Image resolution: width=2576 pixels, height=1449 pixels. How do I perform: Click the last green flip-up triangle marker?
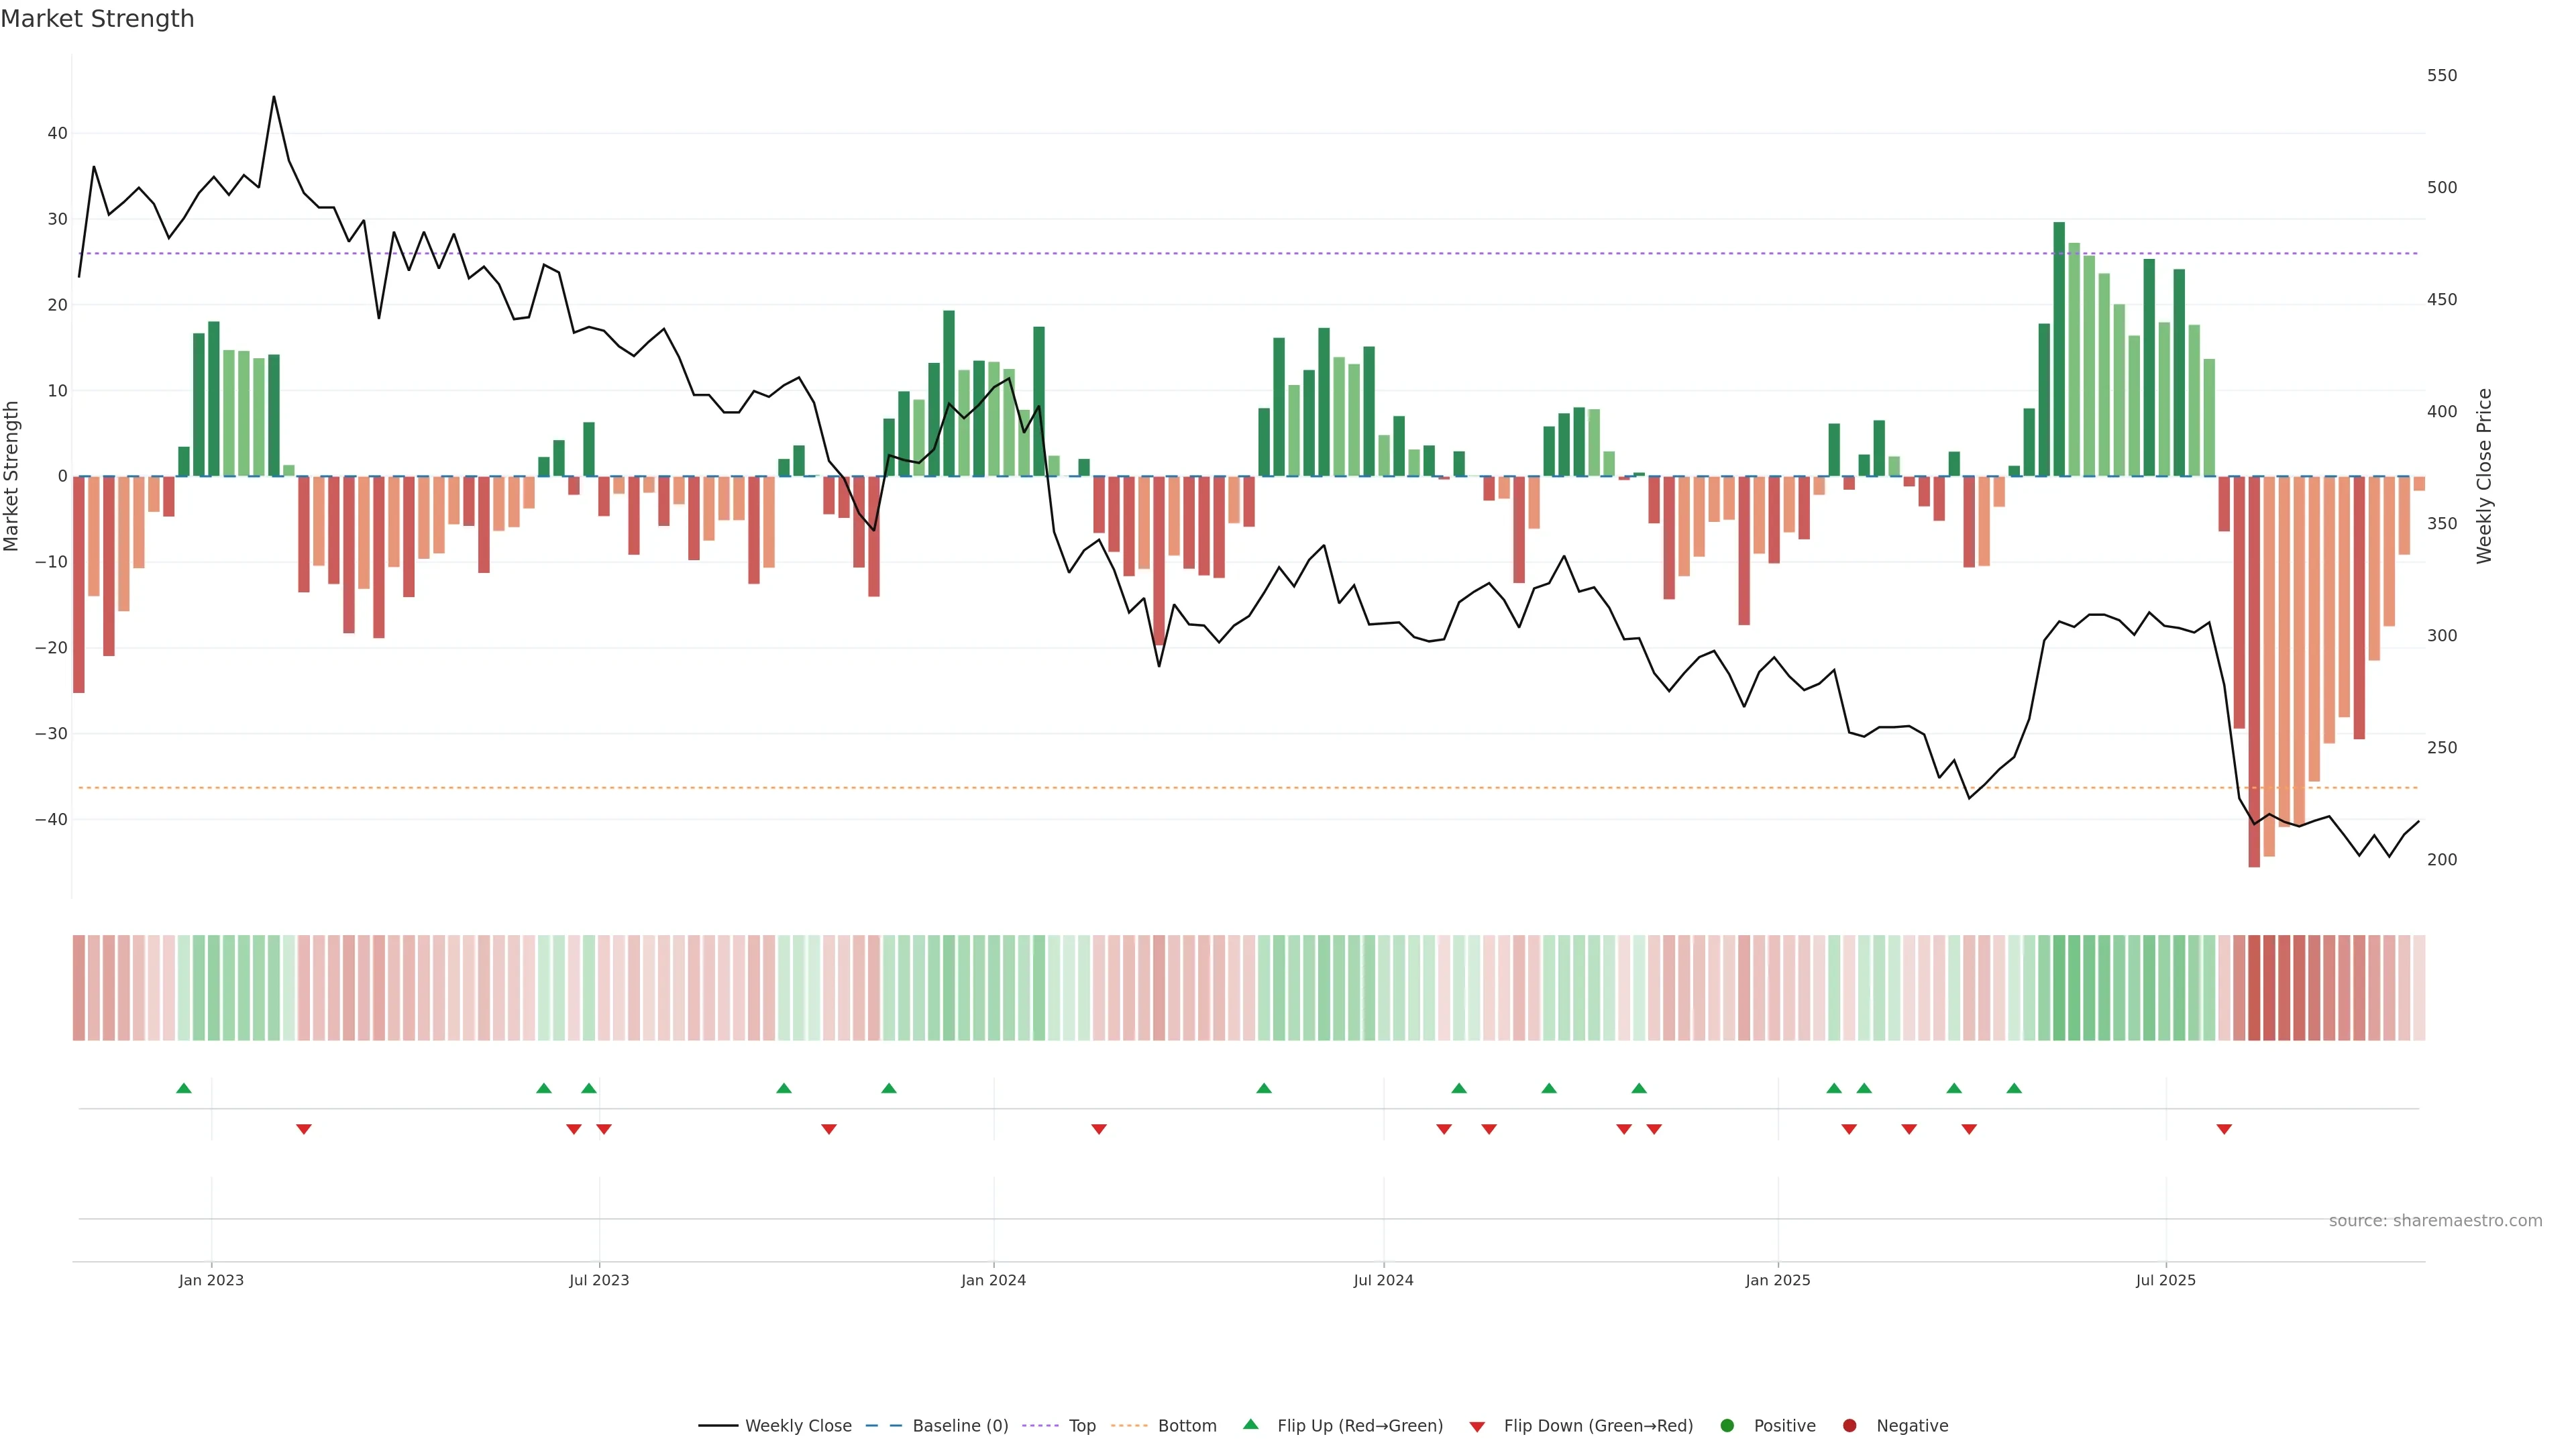[x=2014, y=1088]
